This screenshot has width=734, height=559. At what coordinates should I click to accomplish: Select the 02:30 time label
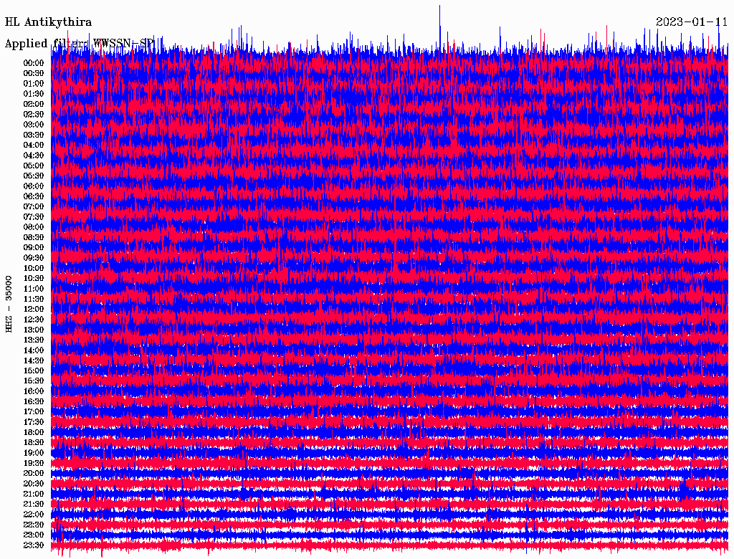34,114
